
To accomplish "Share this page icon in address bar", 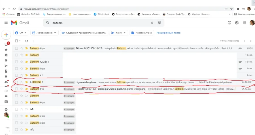I will pyautogui.click(x=226, y=9).
